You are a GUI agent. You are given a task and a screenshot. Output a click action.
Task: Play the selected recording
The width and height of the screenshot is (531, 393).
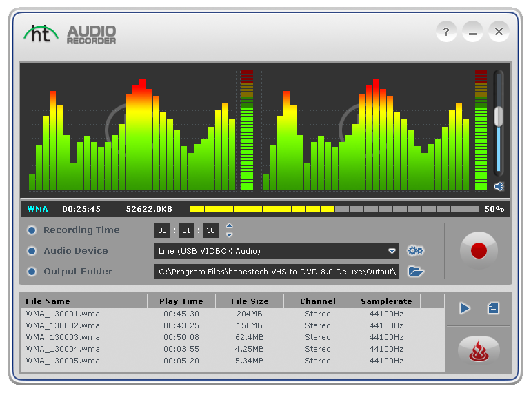click(465, 308)
